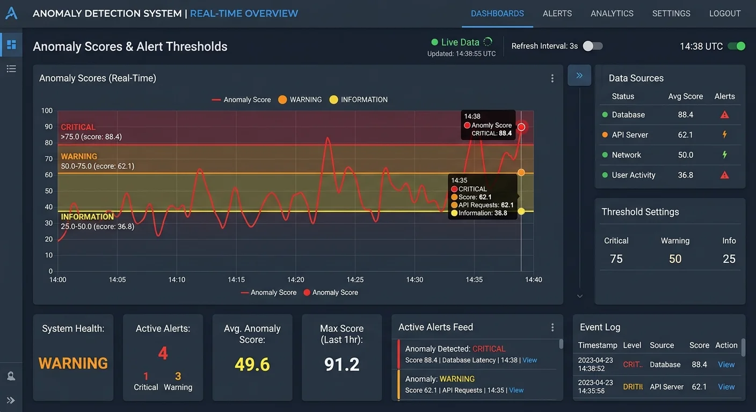756x412 pixels.
Task: Click the API Server lightning bolt icon
Action: (x=724, y=135)
